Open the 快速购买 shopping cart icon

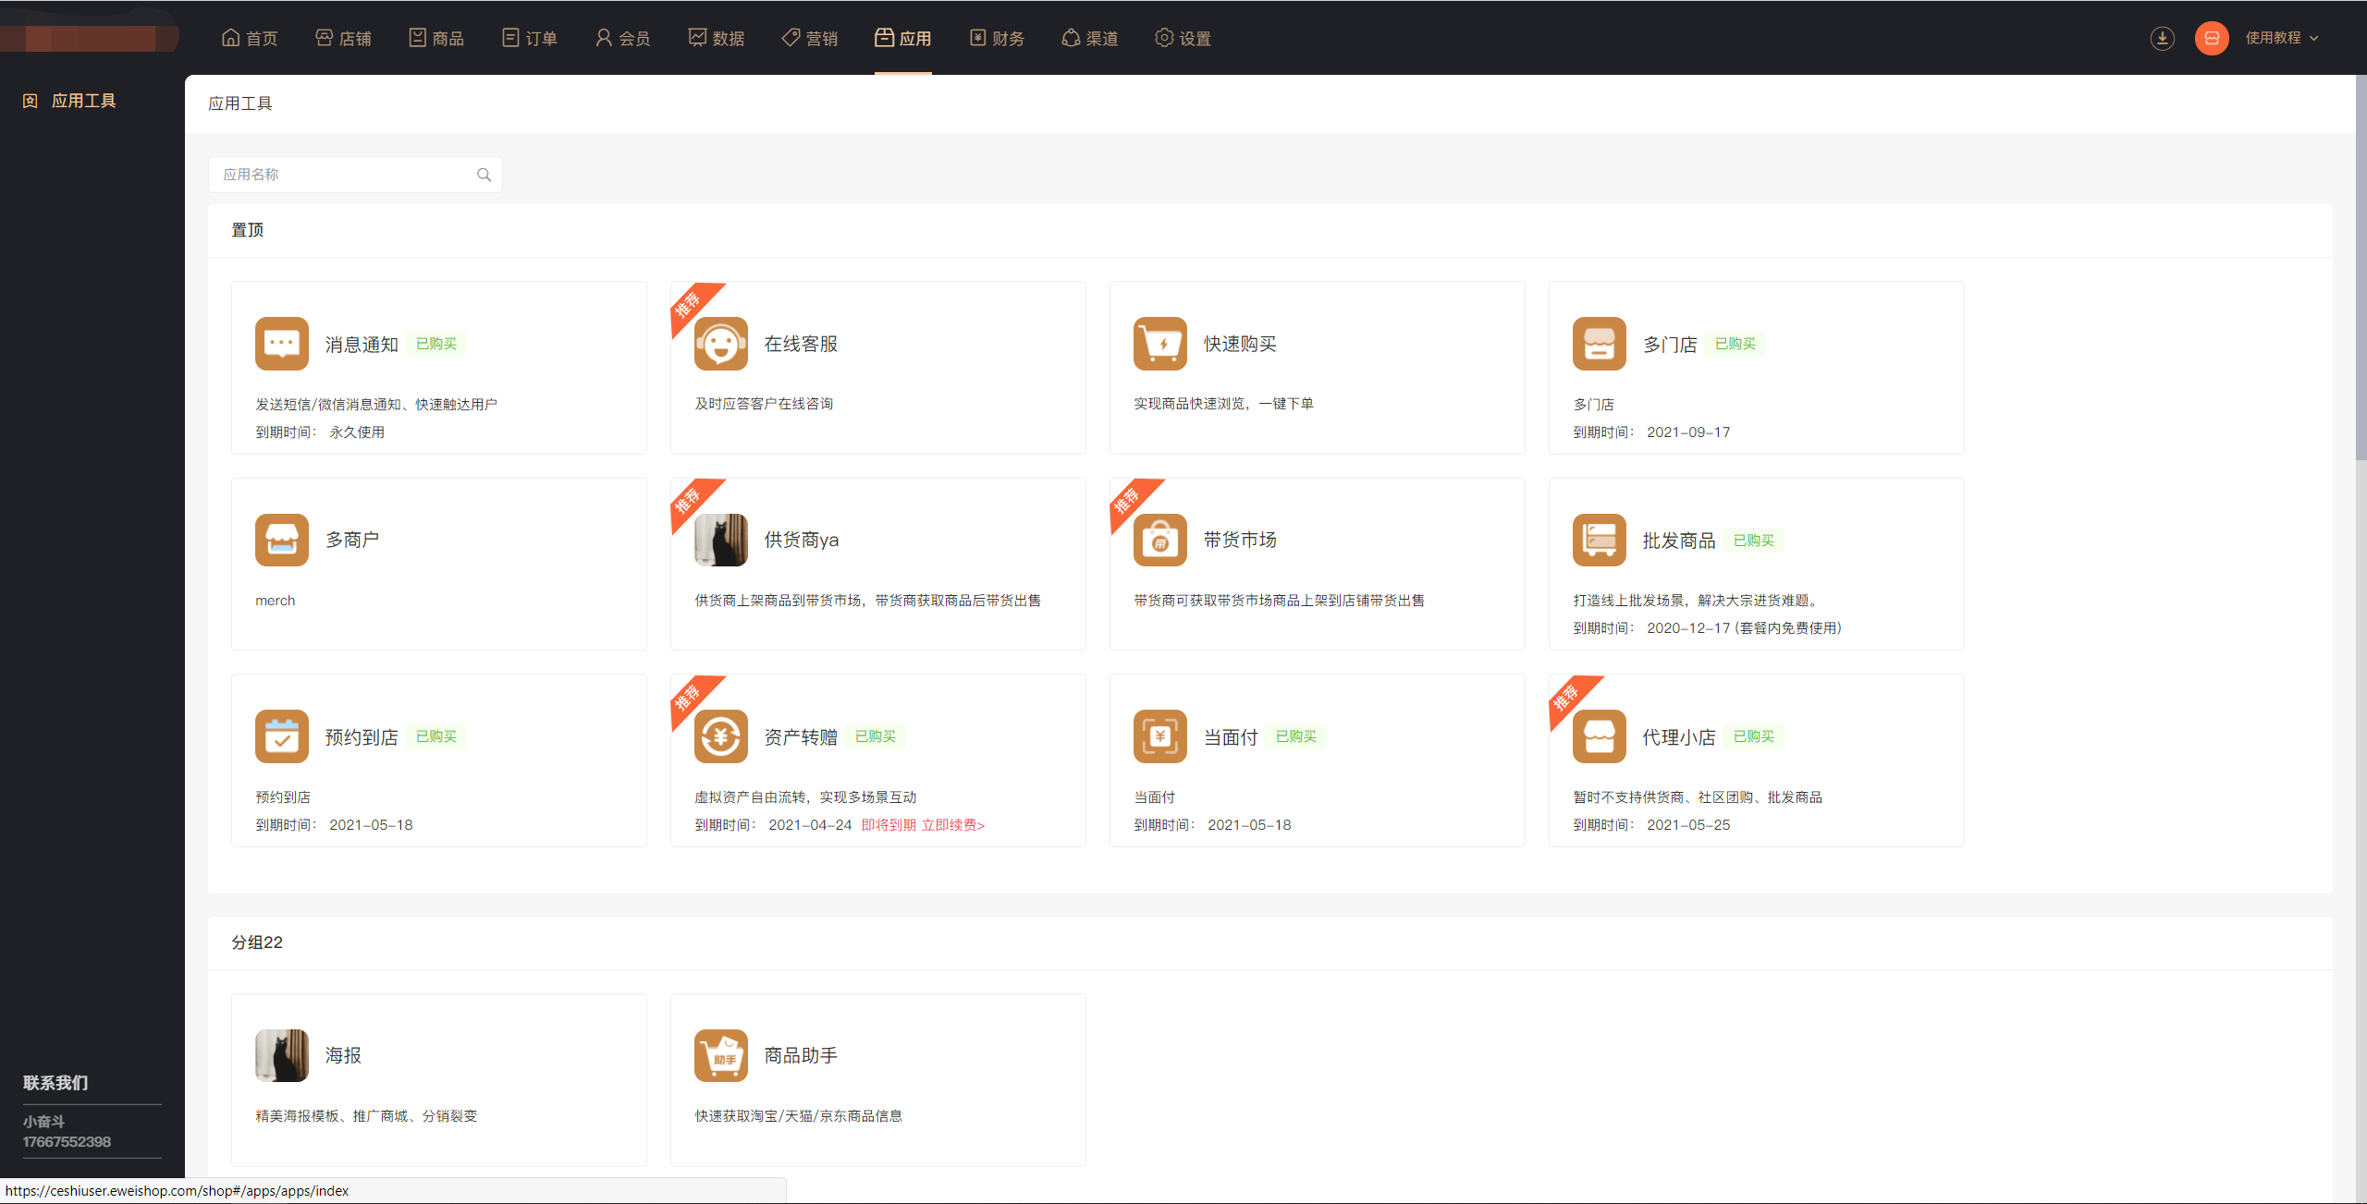point(1160,344)
